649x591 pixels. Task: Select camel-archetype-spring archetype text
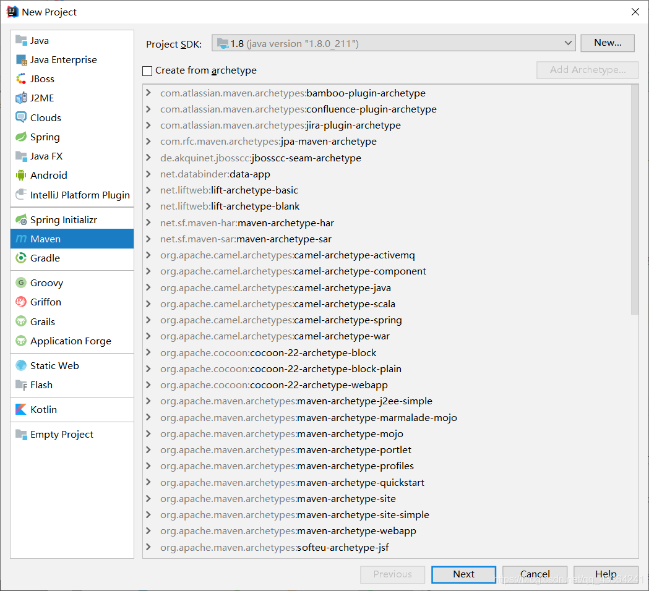click(x=348, y=320)
